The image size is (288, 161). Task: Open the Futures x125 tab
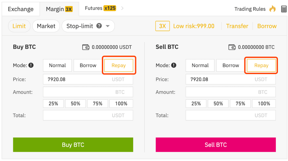(100, 8)
